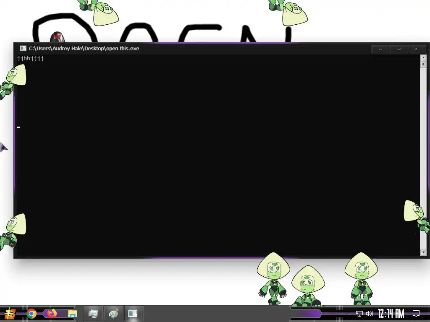Viewport: 430px width, 322px height.
Task: Minimize the open this.exe console window
Action: coord(380,49)
